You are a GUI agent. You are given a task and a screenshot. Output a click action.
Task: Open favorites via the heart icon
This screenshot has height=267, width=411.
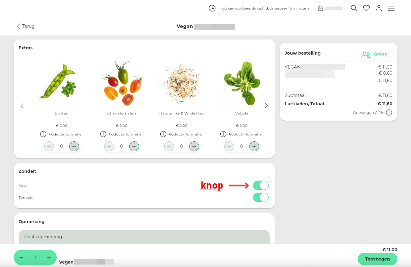click(x=366, y=8)
